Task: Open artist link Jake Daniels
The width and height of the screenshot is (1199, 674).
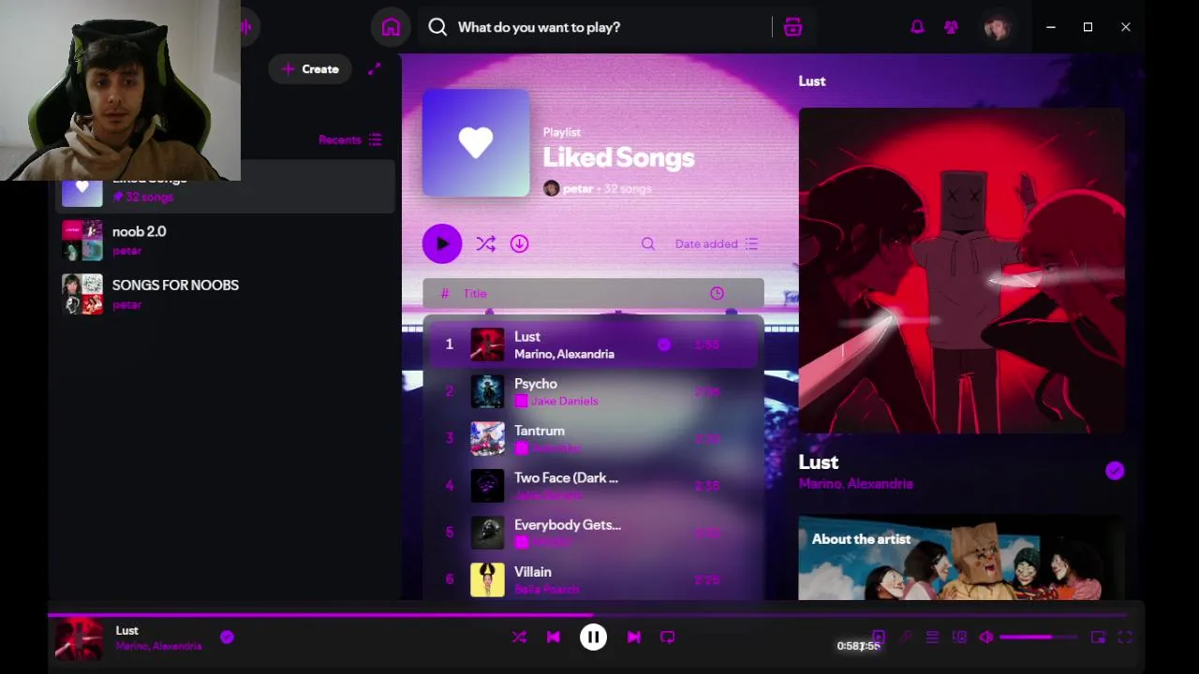Action: pos(564,401)
